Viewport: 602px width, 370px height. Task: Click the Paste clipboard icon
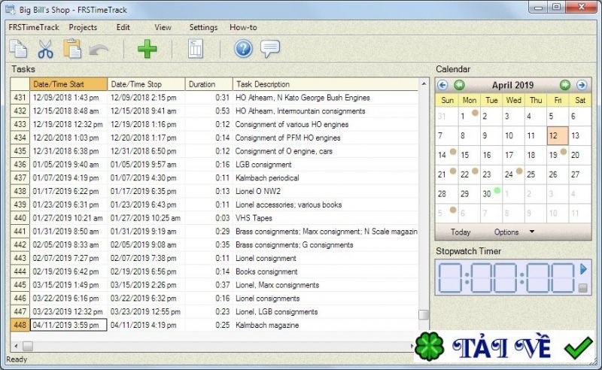click(x=72, y=49)
